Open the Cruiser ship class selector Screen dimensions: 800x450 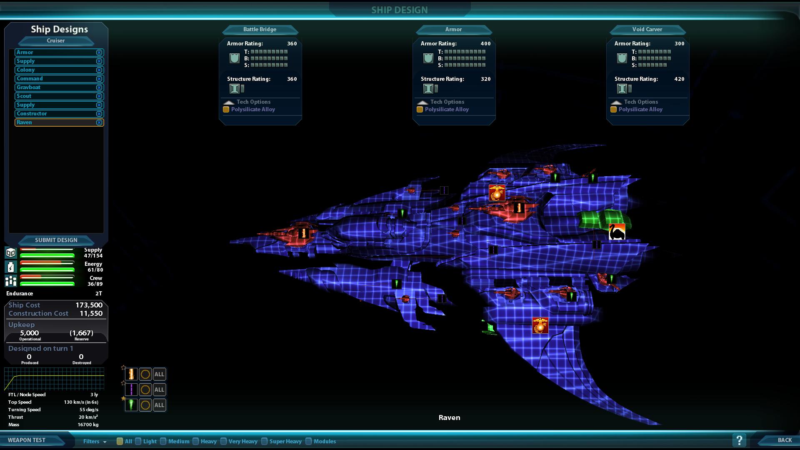(x=56, y=41)
